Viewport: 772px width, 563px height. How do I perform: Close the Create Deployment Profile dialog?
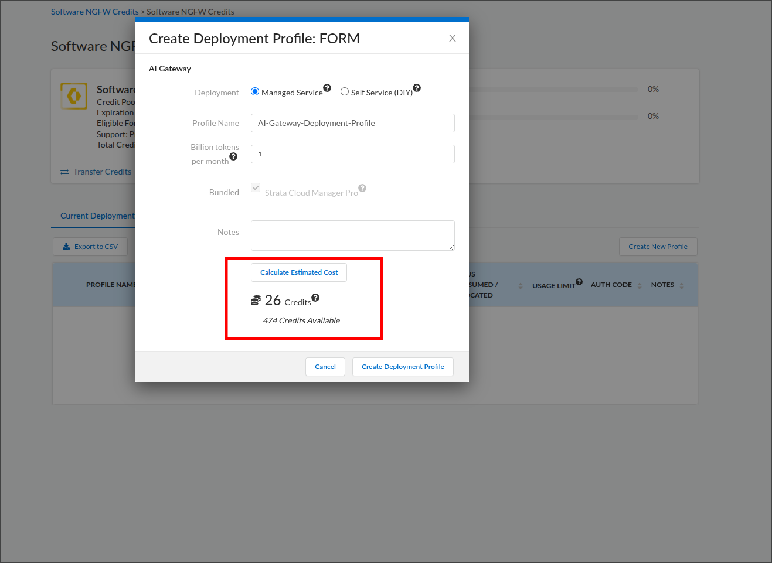click(x=453, y=38)
